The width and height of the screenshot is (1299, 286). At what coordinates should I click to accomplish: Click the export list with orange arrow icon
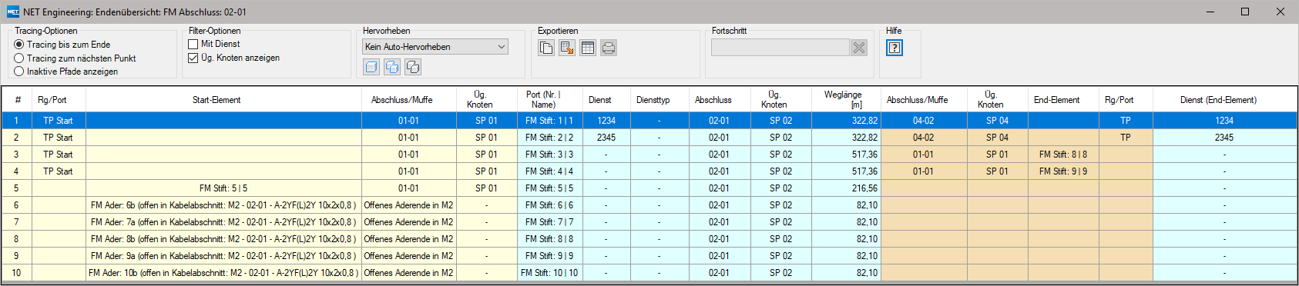point(567,48)
